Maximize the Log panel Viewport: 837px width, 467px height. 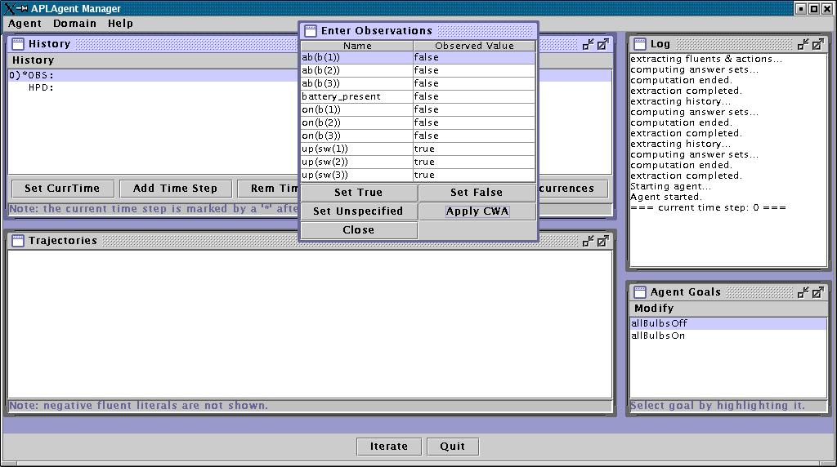click(818, 44)
